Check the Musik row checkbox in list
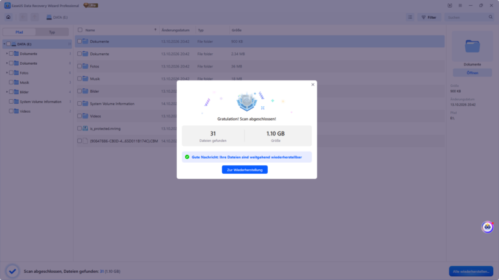499x280 pixels. click(79, 78)
